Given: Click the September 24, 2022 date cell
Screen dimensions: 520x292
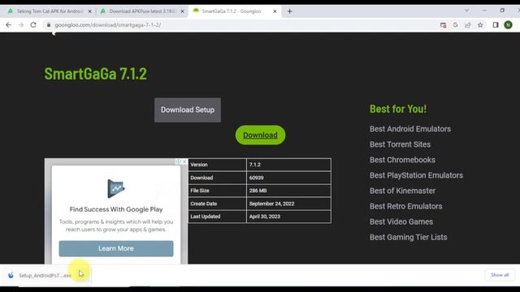Looking at the screenshot, I should (288, 204).
